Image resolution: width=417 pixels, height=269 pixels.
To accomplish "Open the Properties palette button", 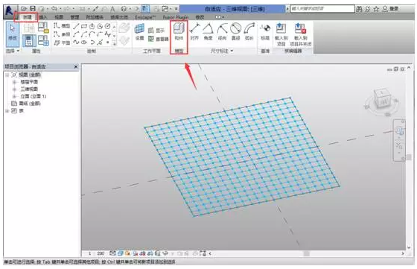I will click(29, 40).
